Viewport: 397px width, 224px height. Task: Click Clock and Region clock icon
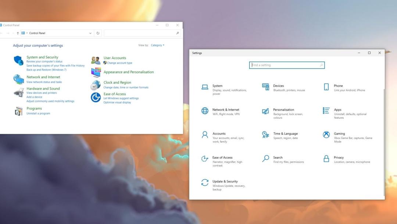(x=96, y=85)
